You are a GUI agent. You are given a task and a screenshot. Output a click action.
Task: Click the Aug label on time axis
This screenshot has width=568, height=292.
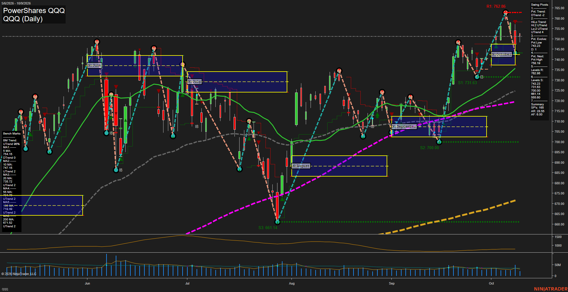(292, 283)
